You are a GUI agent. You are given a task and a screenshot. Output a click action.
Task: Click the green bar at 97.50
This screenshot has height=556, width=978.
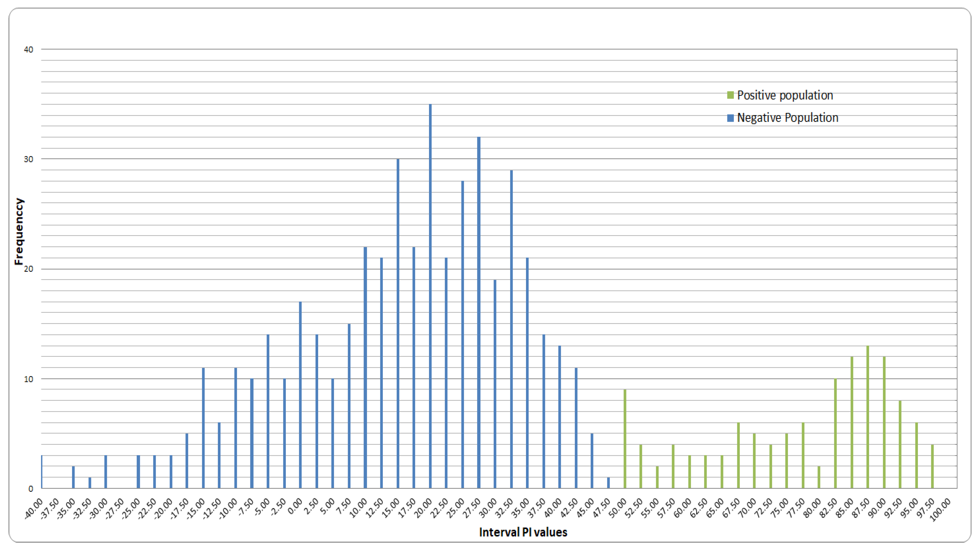tap(932, 466)
